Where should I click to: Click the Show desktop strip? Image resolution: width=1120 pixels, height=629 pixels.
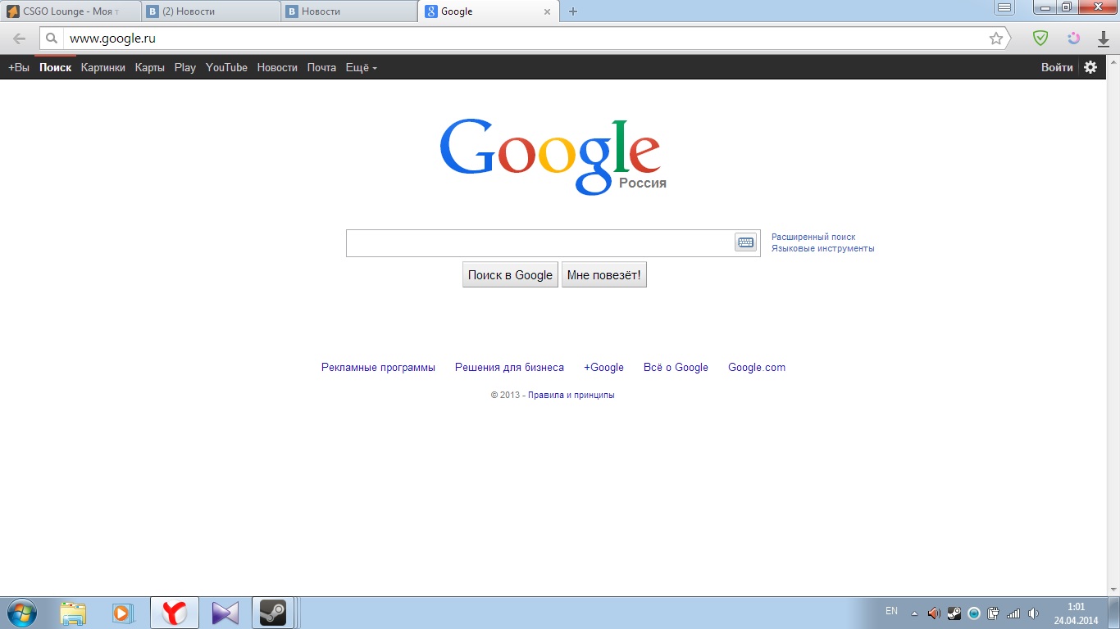1114,613
